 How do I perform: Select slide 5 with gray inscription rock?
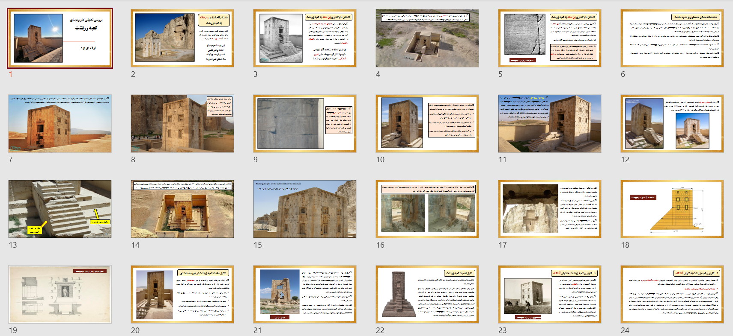point(550,38)
